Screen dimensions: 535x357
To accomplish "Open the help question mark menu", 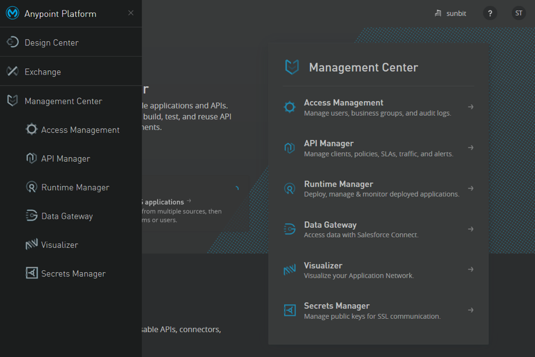I will 490,13.
